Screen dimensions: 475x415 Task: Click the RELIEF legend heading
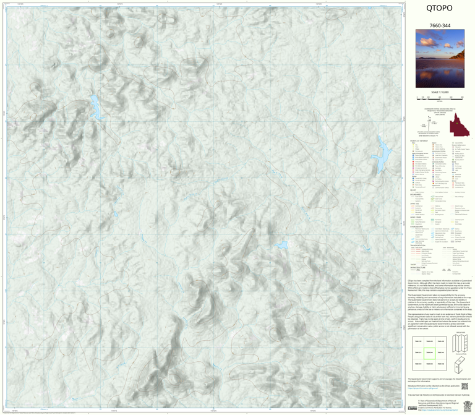tap(413, 190)
